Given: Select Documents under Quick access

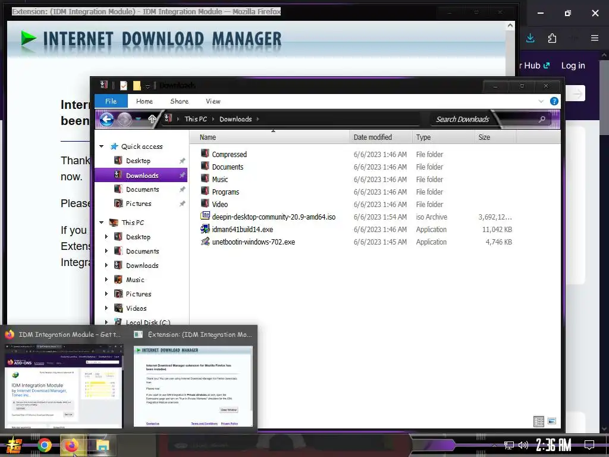Looking at the screenshot, I should click(x=142, y=189).
